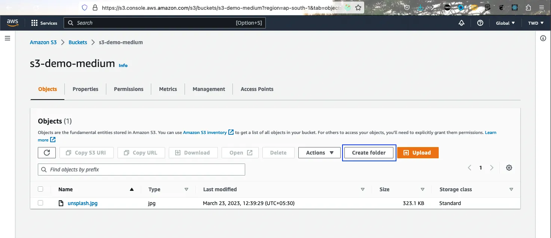
Task: Open the AWS help question mark icon
Action: pyautogui.click(x=480, y=23)
